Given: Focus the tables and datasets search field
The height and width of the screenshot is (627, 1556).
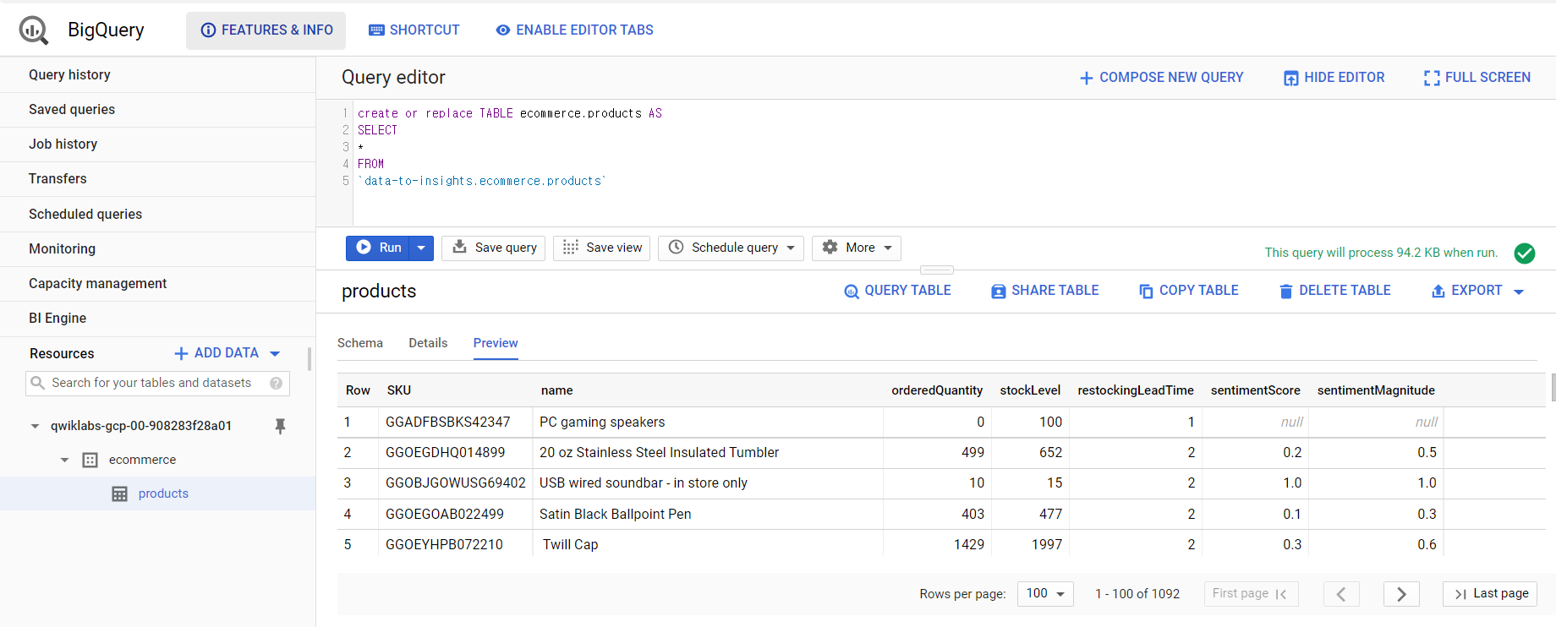Looking at the screenshot, I should [x=157, y=383].
